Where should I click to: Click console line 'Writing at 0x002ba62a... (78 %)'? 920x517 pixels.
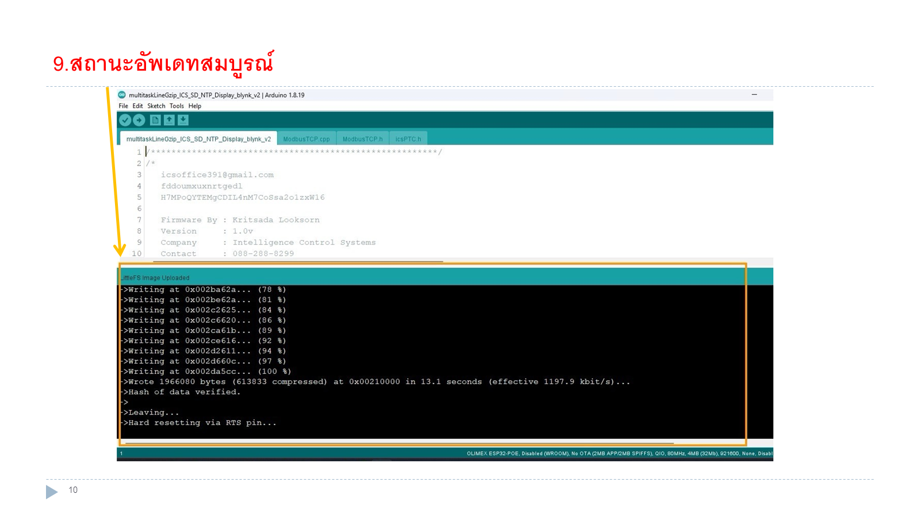[x=204, y=290]
